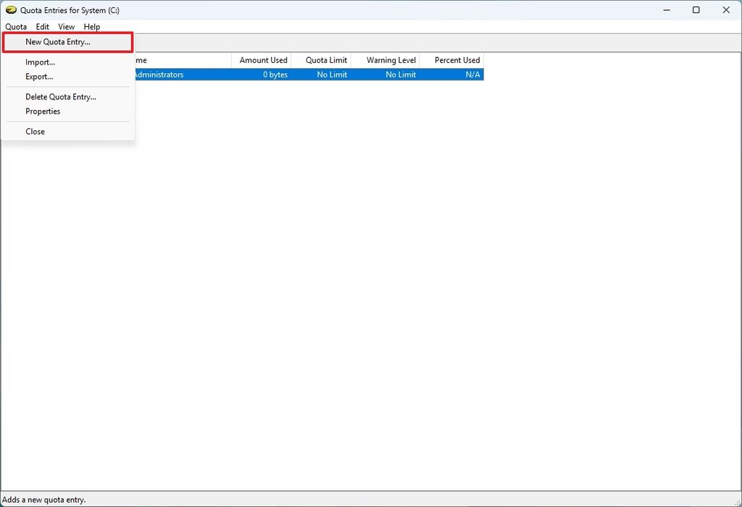Sort entries by the Warning Level column

coord(385,60)
